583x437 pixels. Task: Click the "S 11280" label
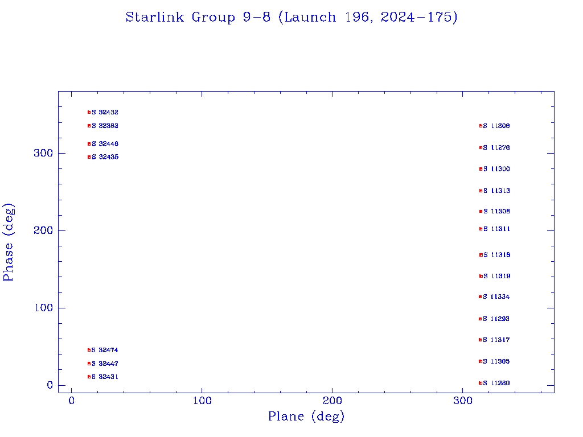[x=496, y=383]
